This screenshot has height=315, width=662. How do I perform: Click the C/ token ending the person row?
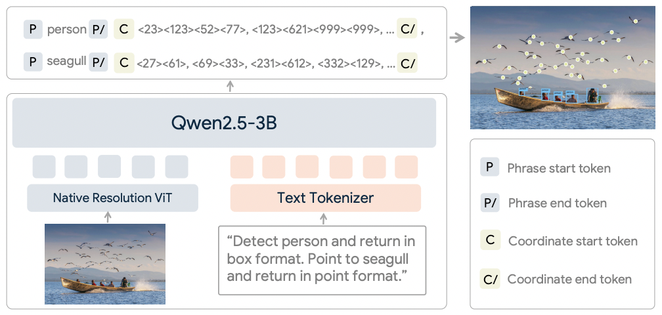(407, 30)
